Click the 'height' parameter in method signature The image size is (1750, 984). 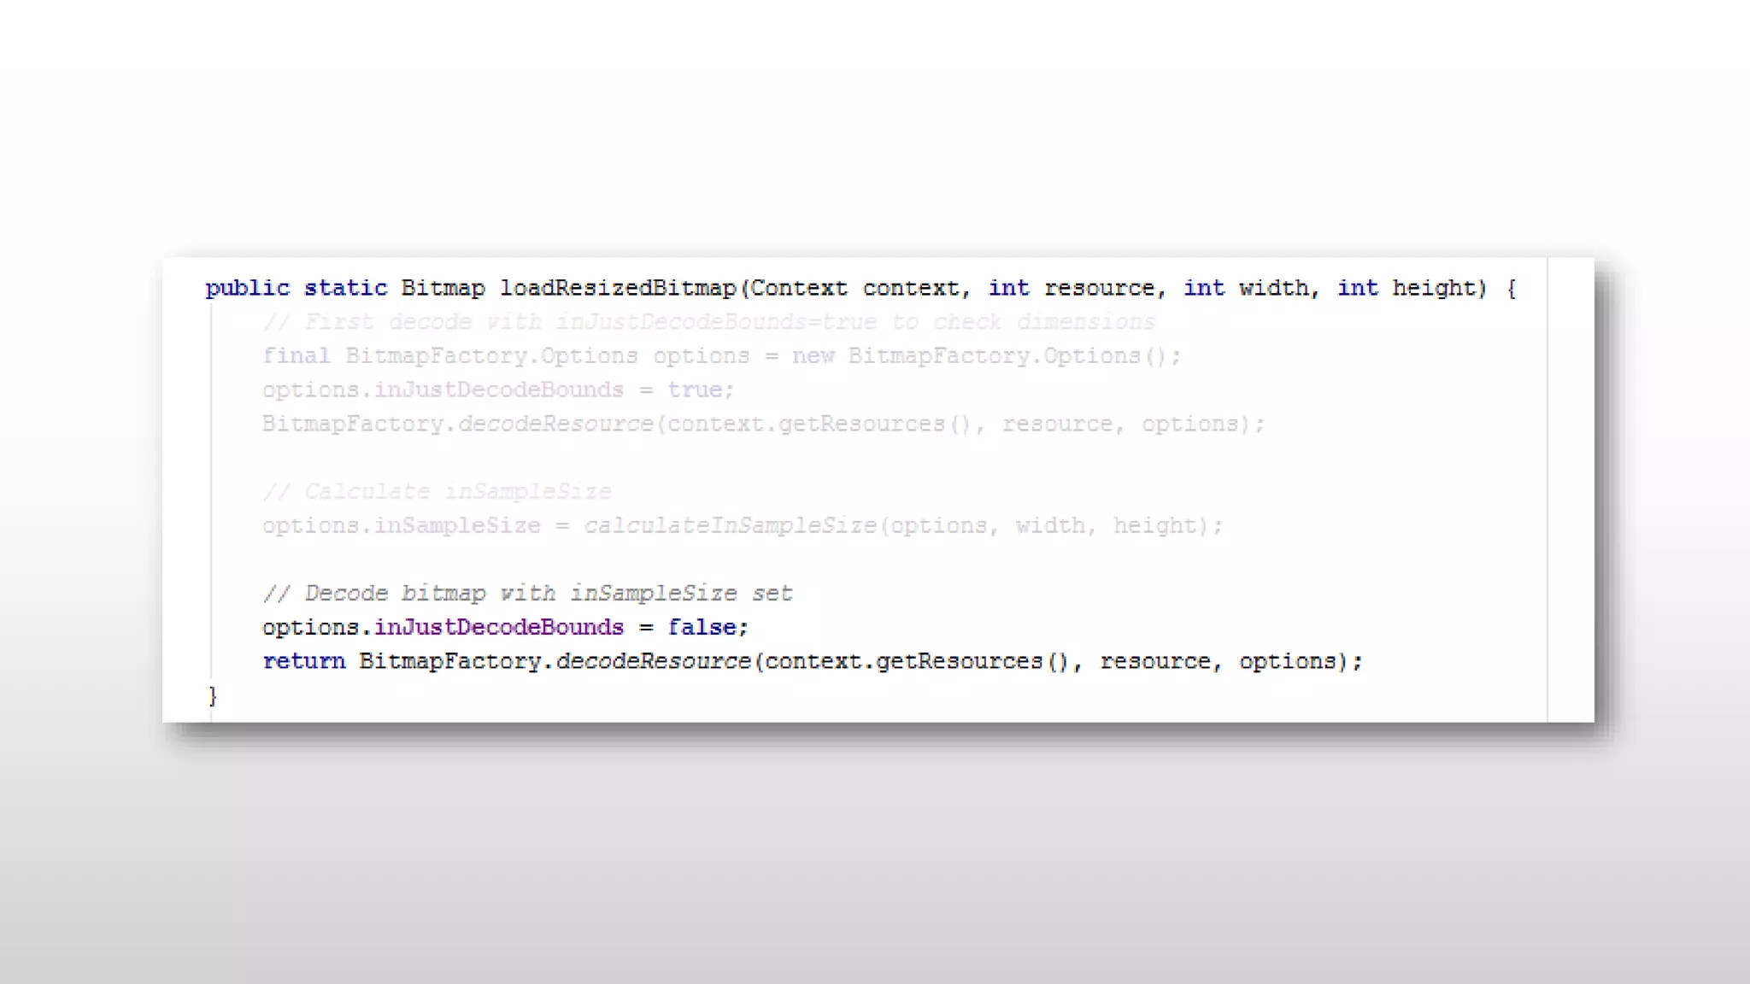coord(1434,289)
